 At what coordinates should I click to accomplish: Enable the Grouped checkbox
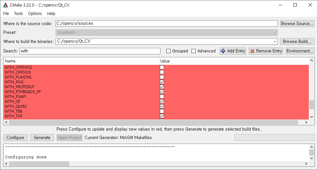point(168,51)
